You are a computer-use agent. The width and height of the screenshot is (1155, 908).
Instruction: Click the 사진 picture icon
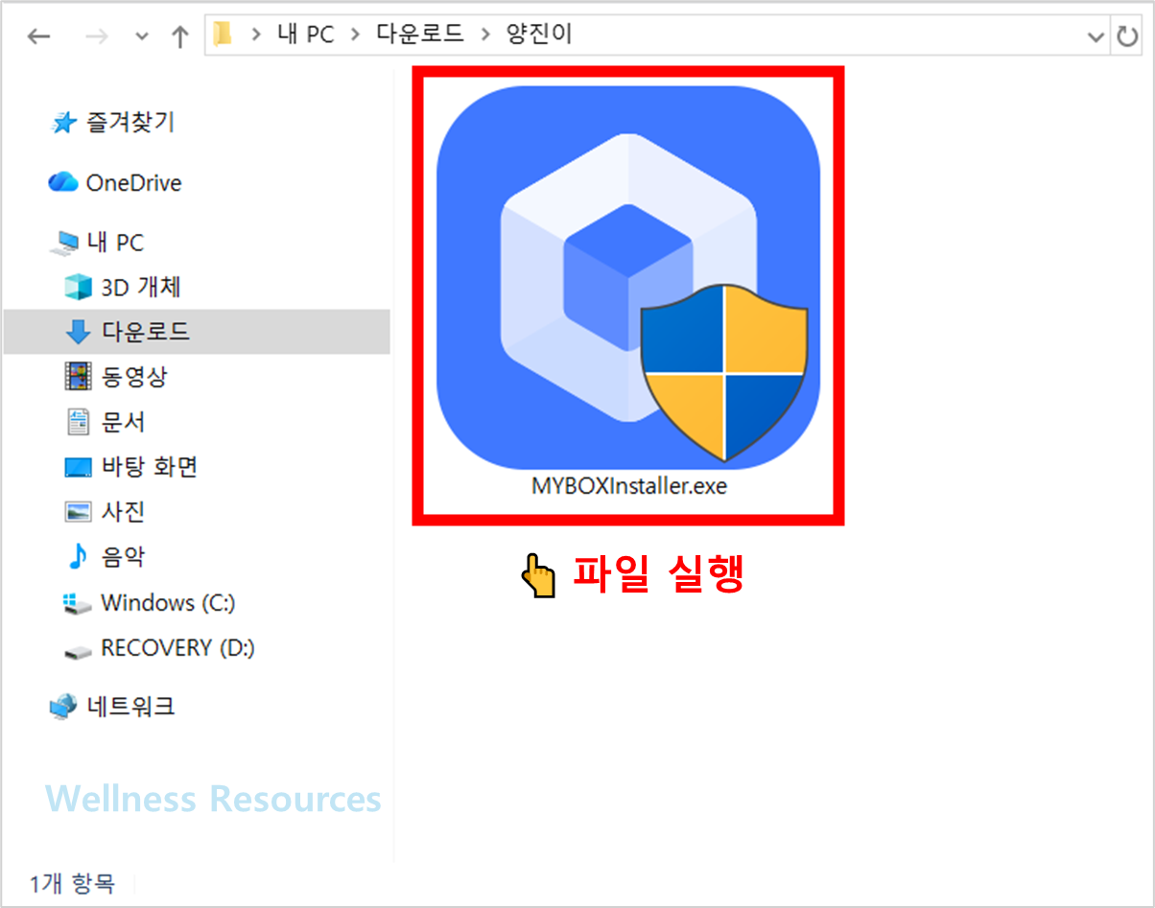77,512
